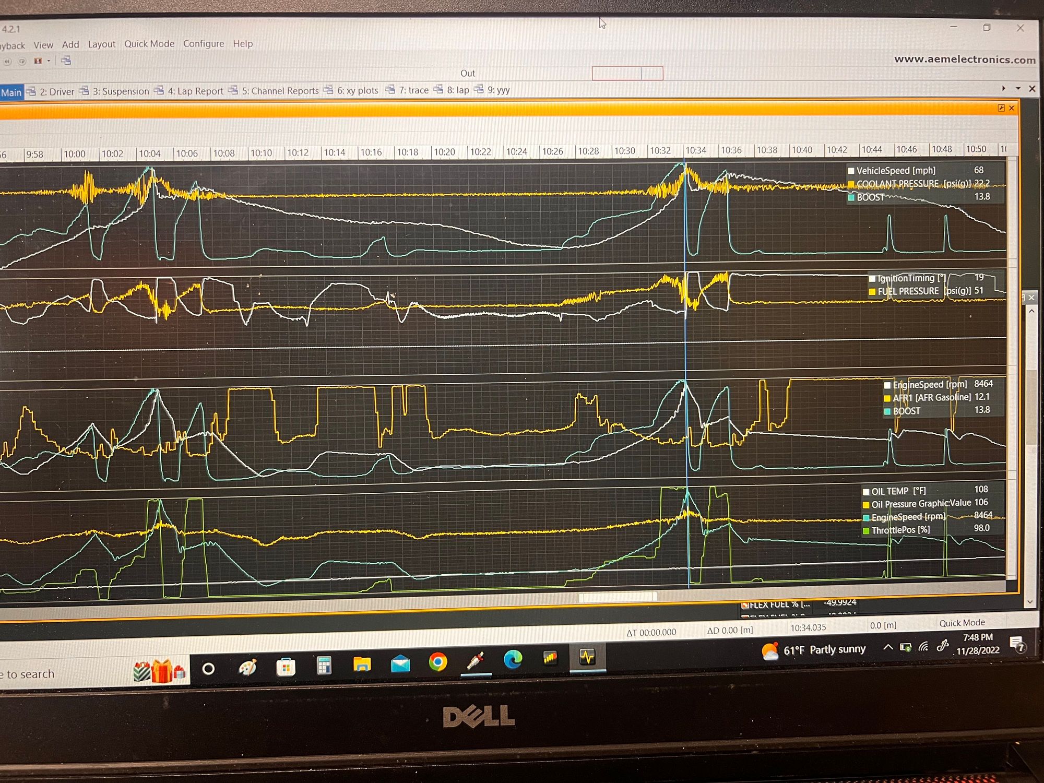
Task: Launch Google Chrome from taskbar
Action: point(437,662)
